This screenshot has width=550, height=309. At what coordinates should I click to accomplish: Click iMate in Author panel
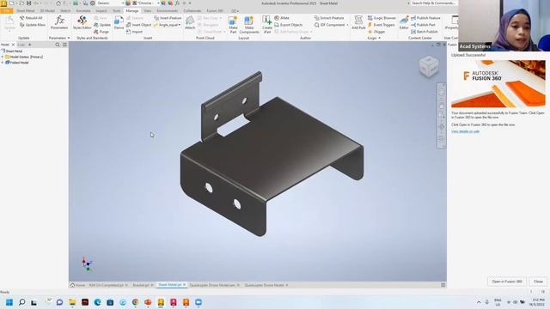tap(282, 18)
